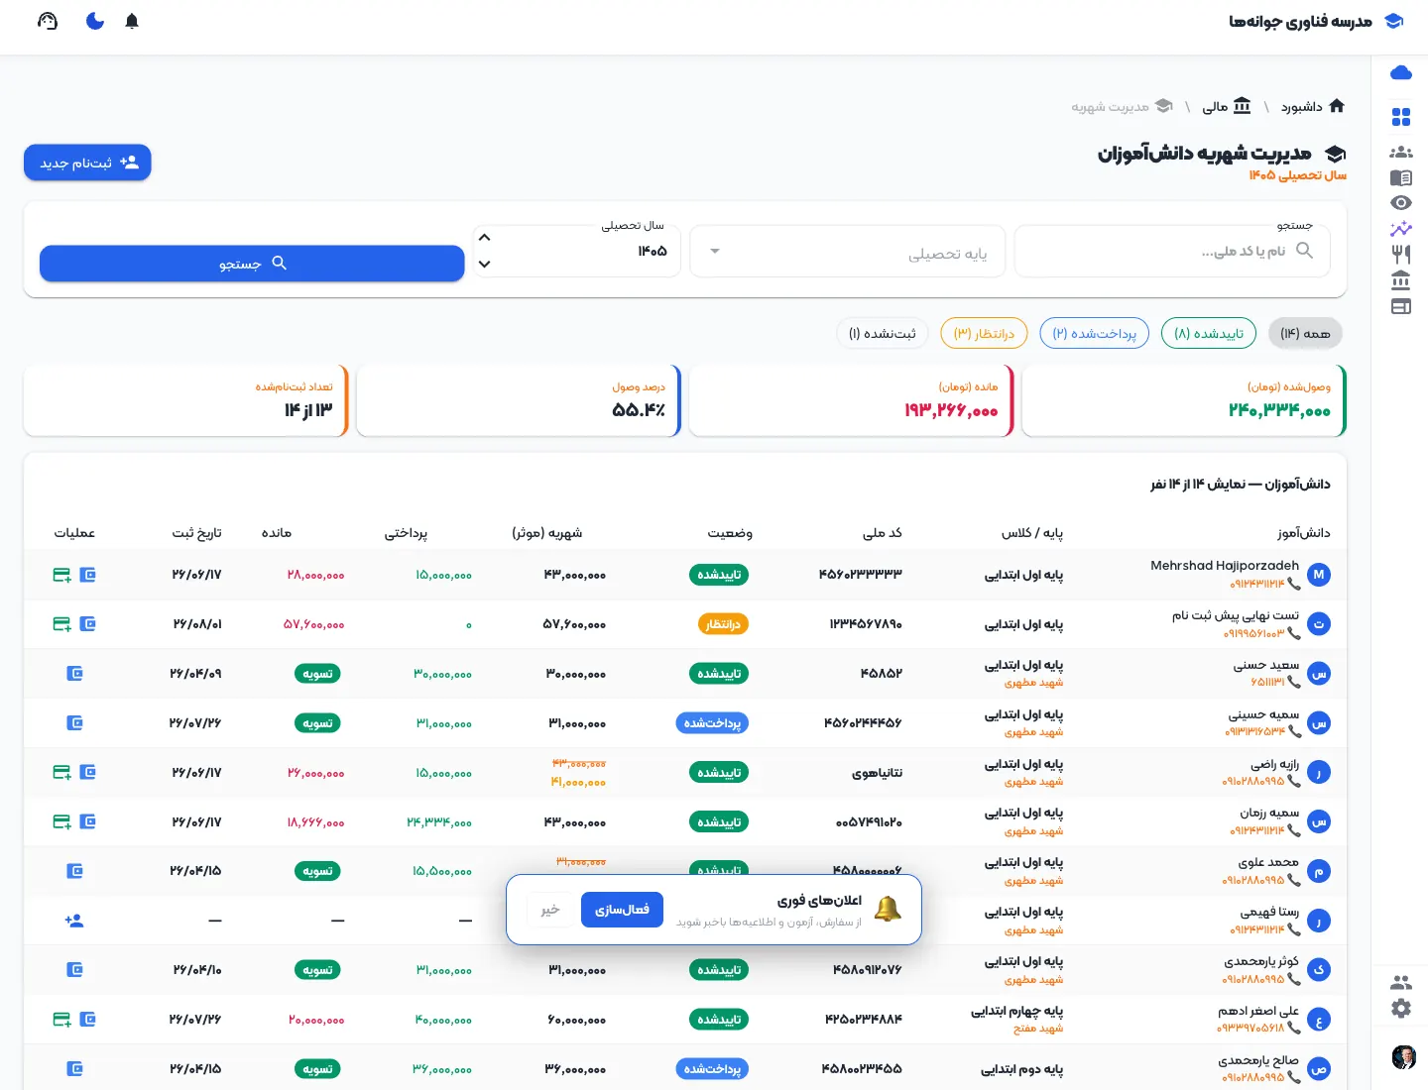1428x1090 pixels.
Task: Click the درانتظار status badge in the table
Action: pyautogui.click(x=723, y=624)
